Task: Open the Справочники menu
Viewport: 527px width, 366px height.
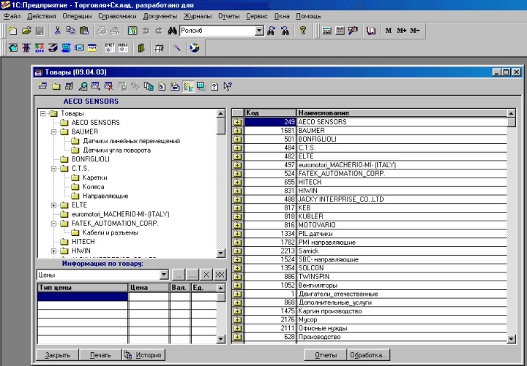Action: click(117, 16)
